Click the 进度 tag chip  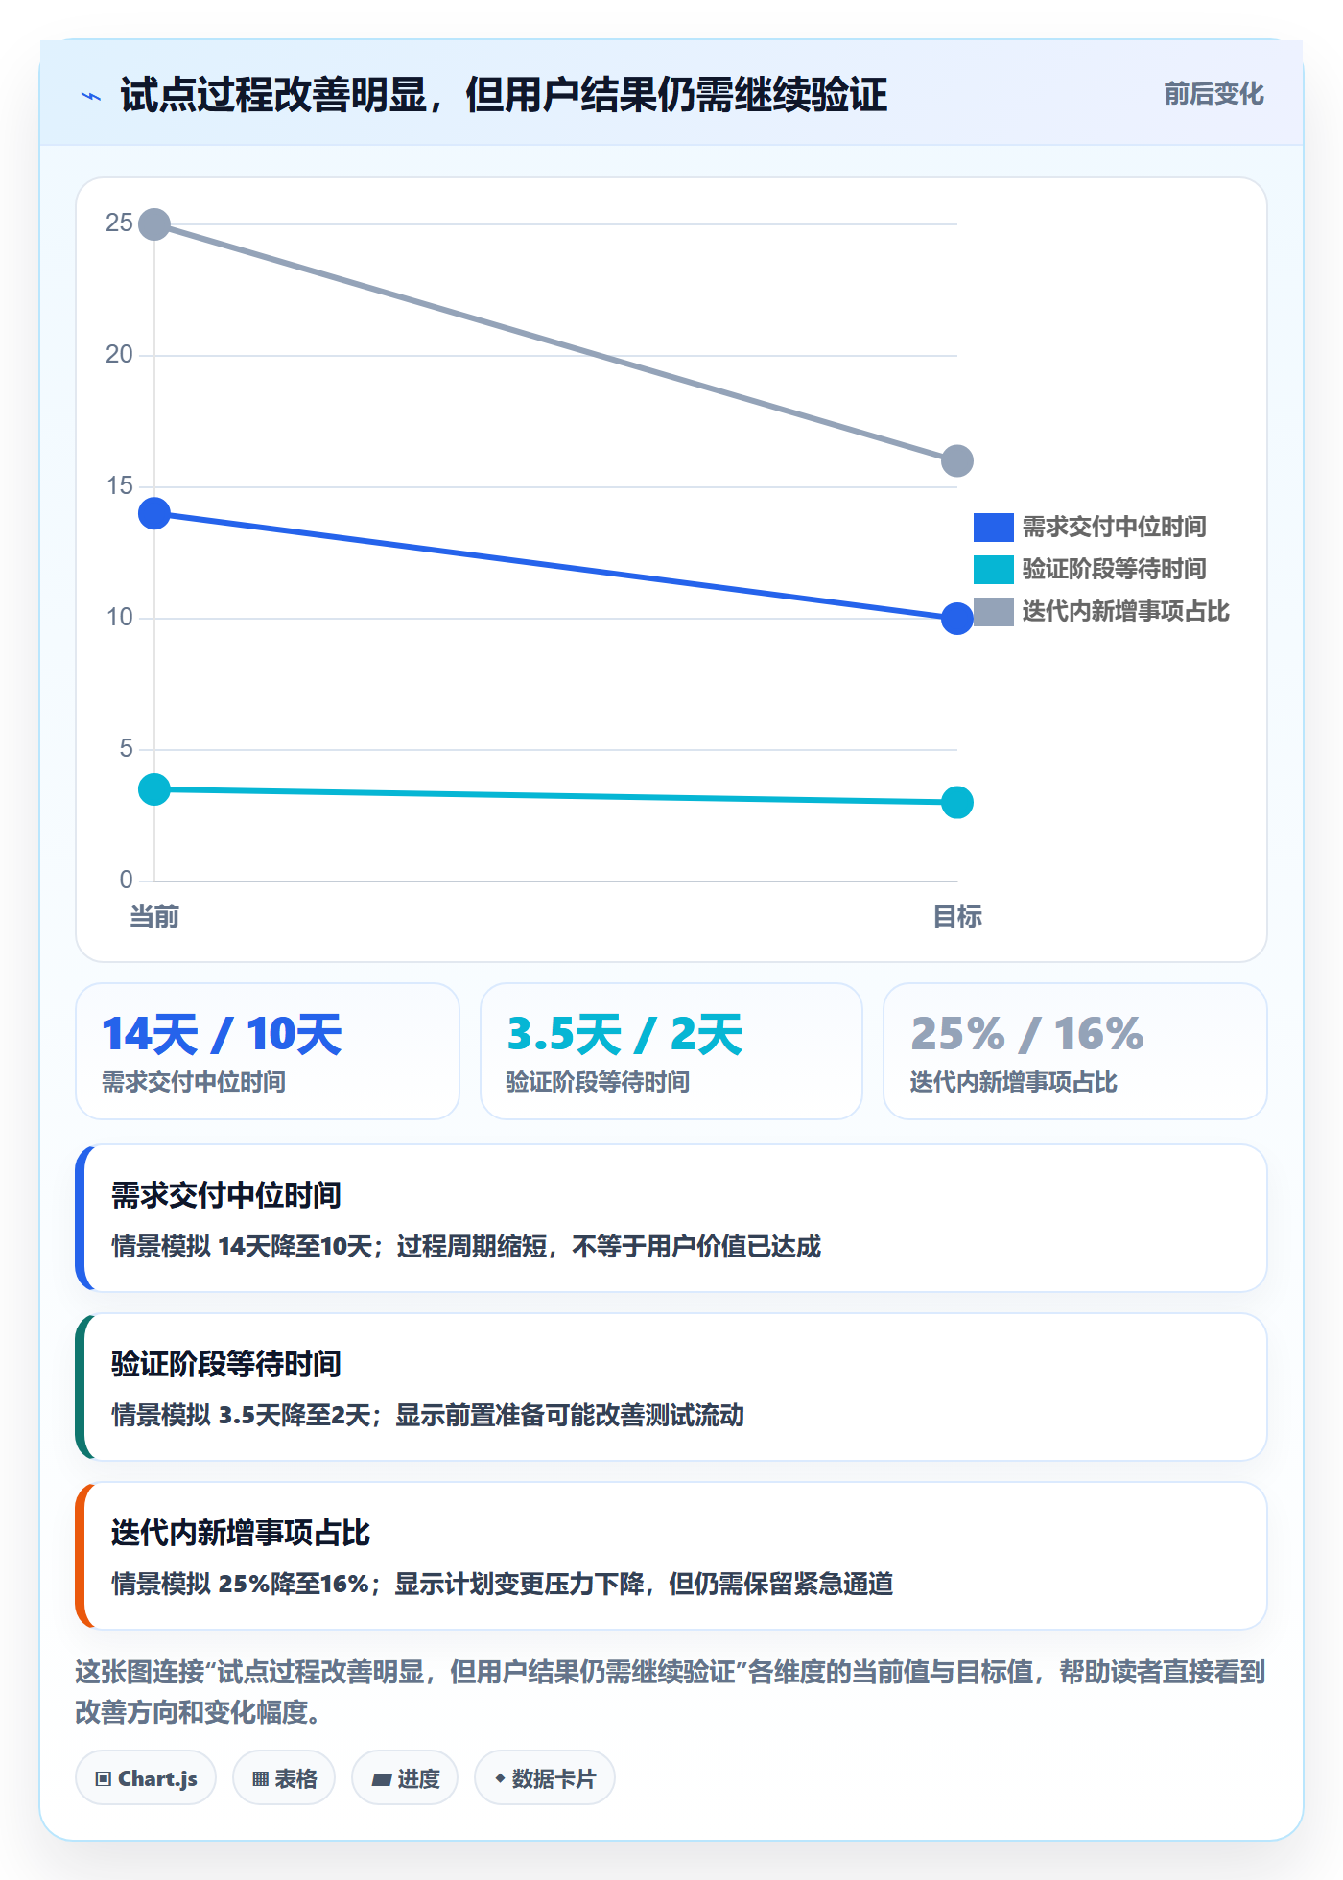405,1778
